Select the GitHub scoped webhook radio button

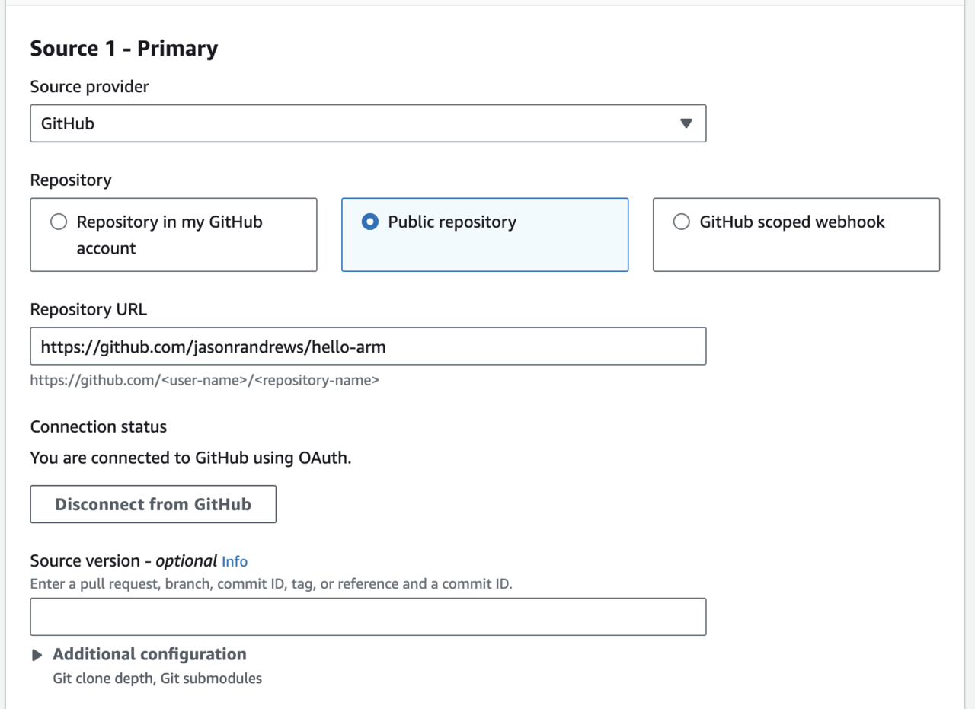point(681,222)
